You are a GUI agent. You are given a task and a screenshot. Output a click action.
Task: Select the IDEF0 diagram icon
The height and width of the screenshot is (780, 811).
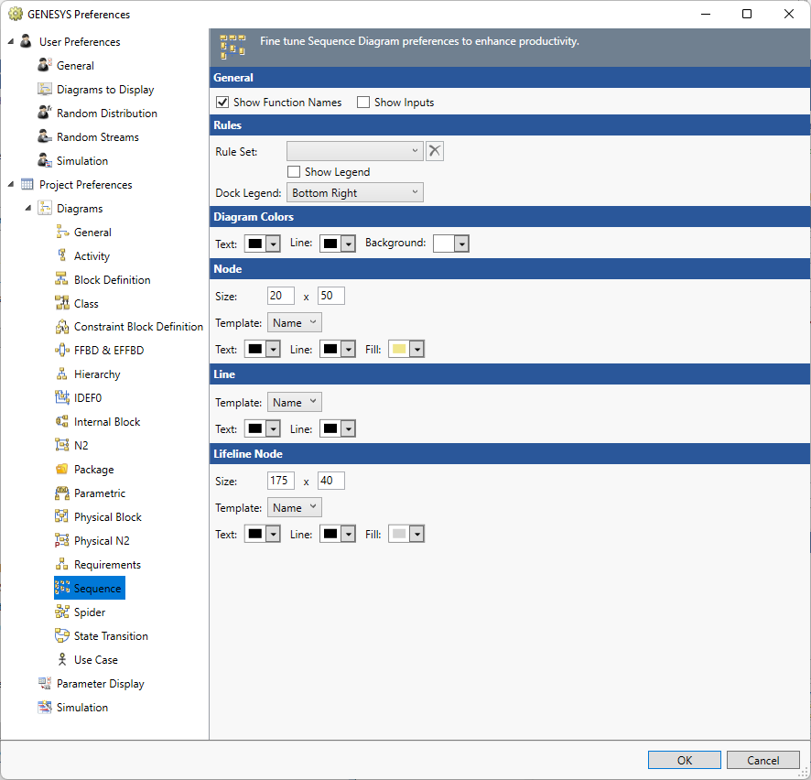(63, 397)
